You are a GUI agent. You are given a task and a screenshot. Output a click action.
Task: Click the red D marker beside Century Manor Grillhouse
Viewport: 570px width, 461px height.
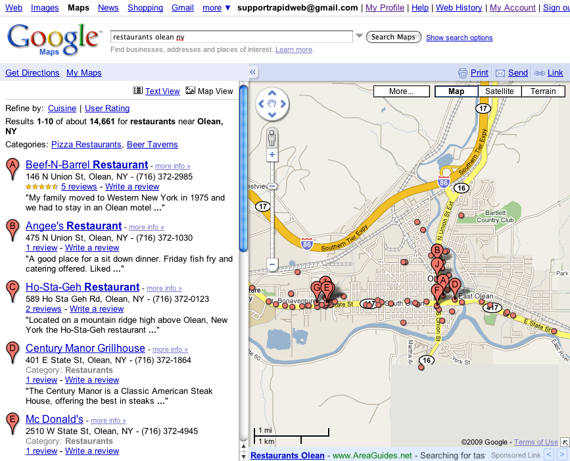(12, 352)
